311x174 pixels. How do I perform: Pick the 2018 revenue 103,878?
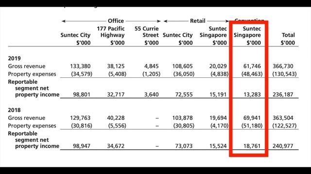[183, 118]
